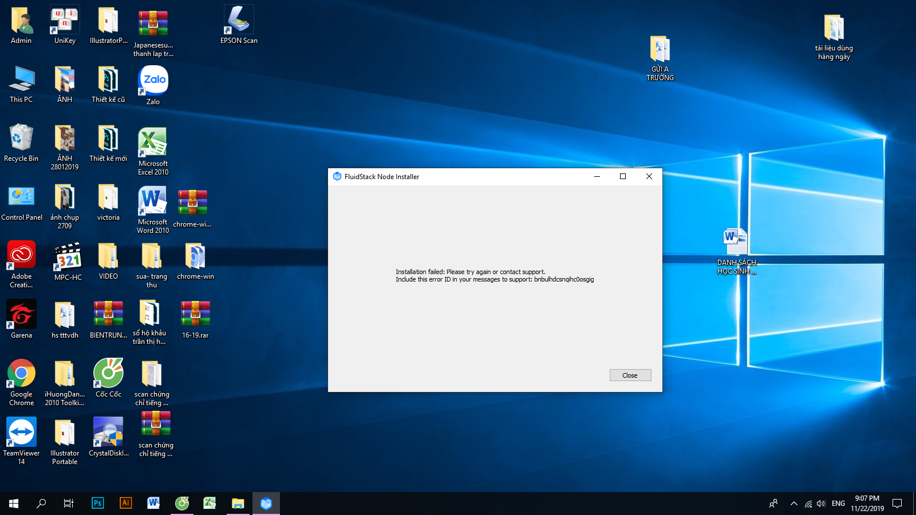The image size is (916, 515).
Task: Open the Action Center notifications icon
Action: pos(897,504)
